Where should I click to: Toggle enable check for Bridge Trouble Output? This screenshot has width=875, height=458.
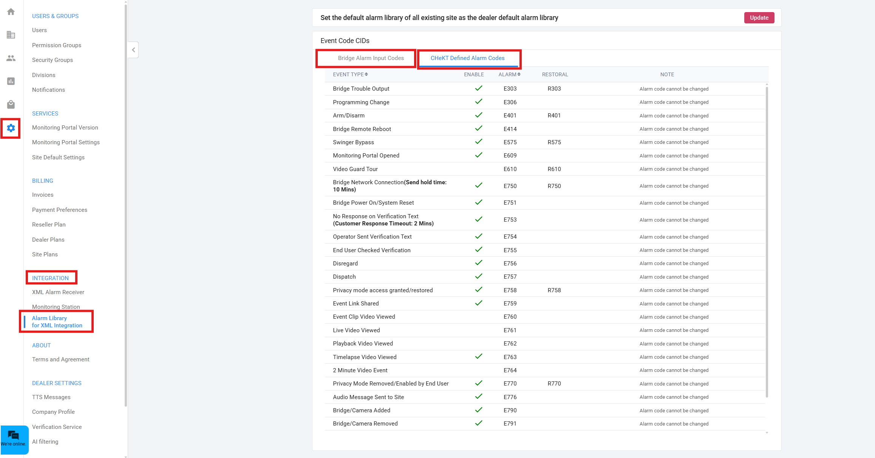click(478, 88)
